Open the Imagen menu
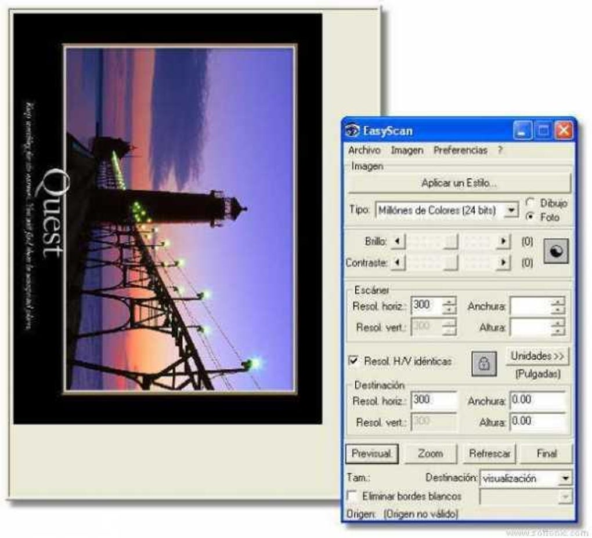The width and height of the screenshot is (592, 538). pos(407,150)
